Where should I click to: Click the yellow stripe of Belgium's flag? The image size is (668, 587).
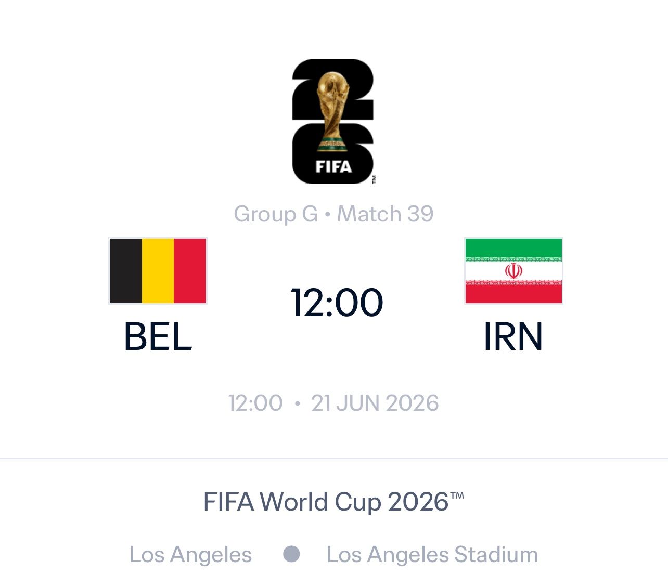tap(158, 271)
